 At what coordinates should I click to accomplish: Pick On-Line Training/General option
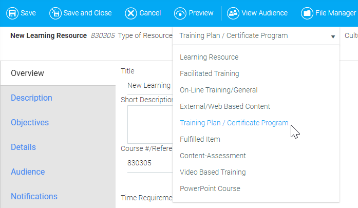tap(218, 90)
